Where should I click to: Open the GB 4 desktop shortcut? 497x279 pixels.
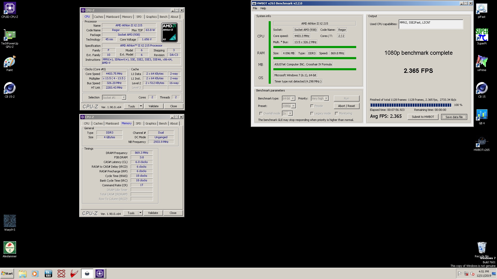481,117
